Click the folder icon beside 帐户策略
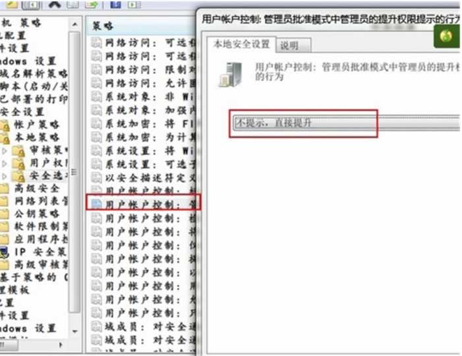The width and height of the screenshot is (462, 356). point(5,125)
